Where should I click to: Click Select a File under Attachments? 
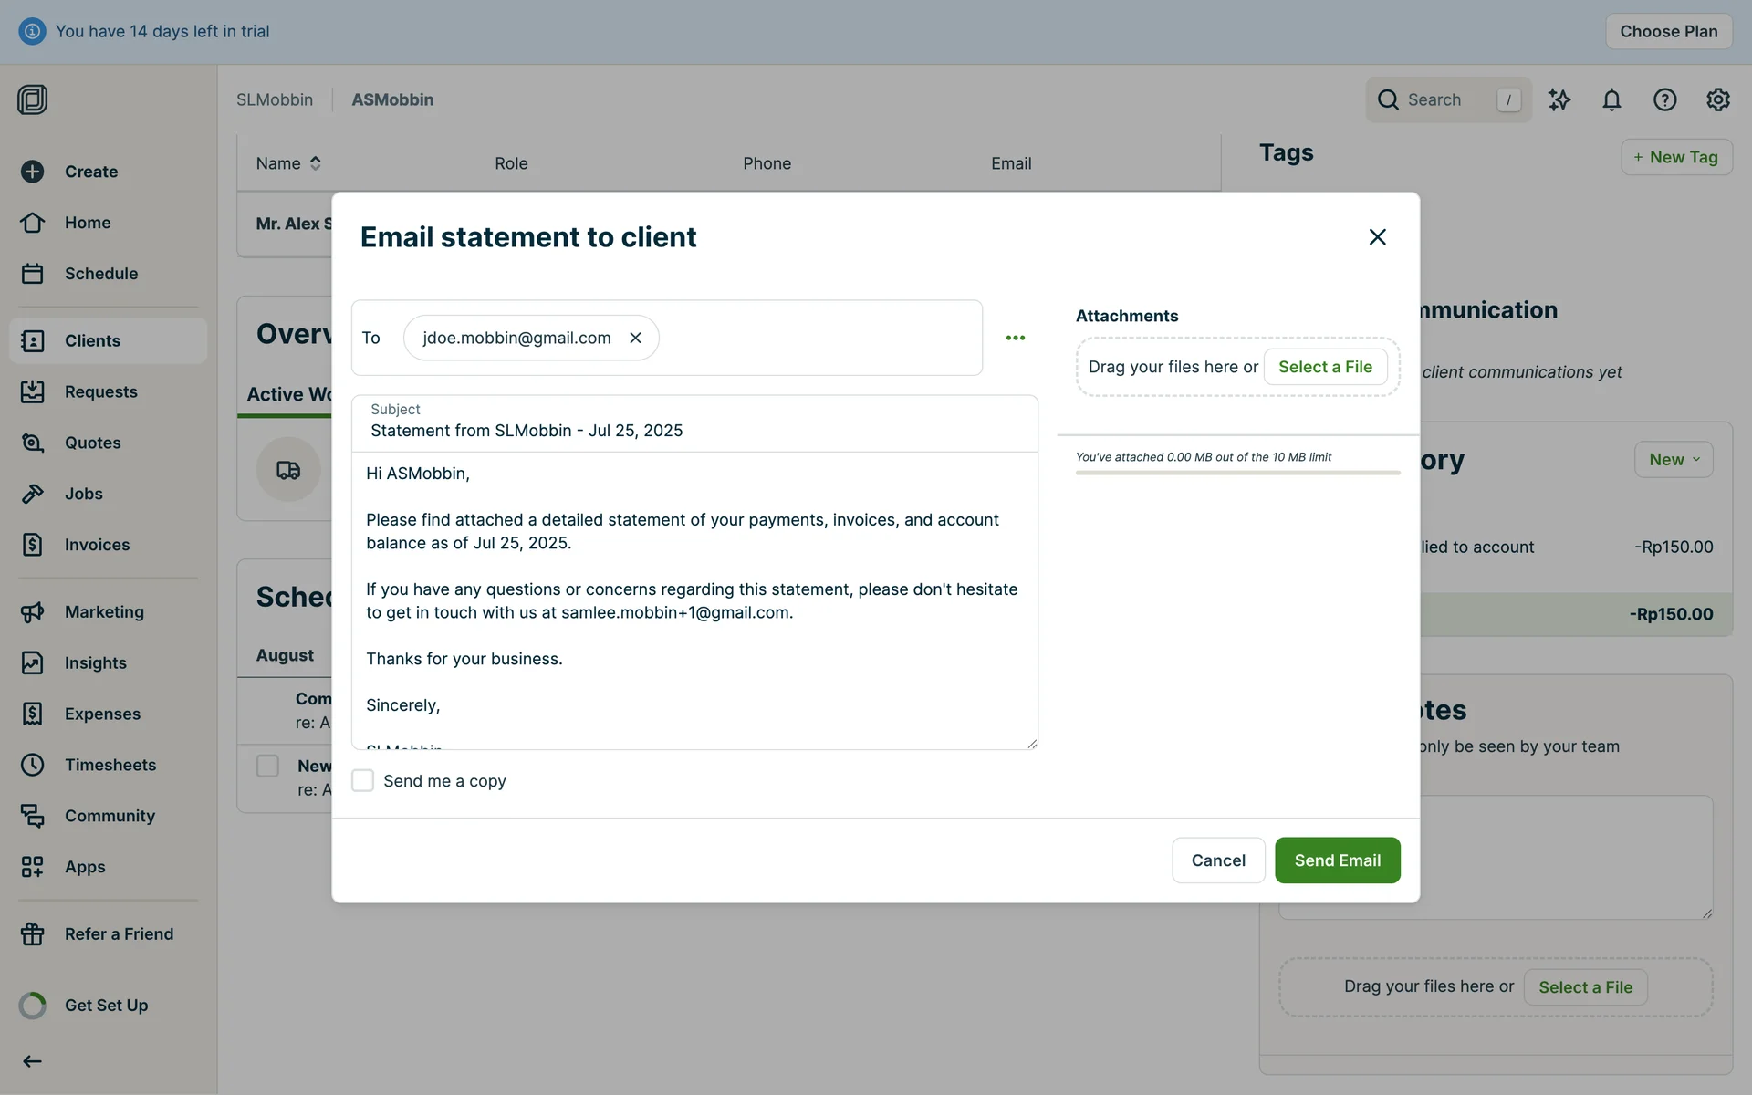point(1325,367)
